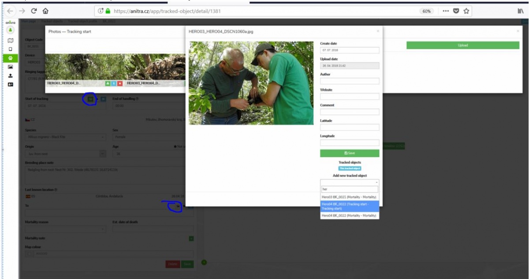The height and width of the screenshot is (279, 529).
Task: Click red delete icon on first photo
Action: 119,83
